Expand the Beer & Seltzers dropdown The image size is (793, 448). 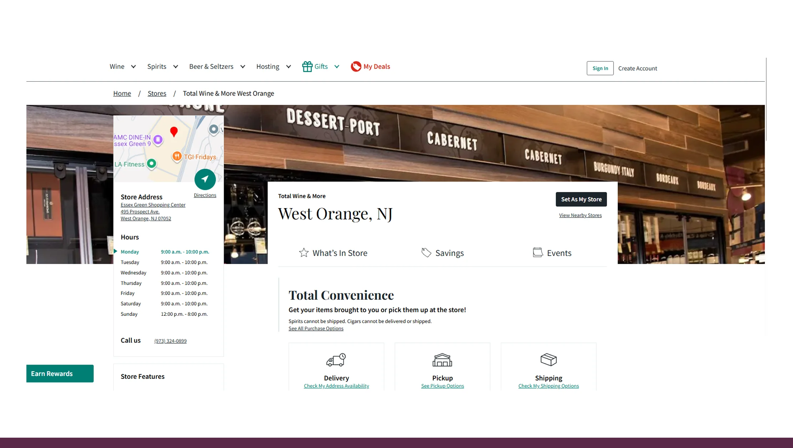point(216,66)
